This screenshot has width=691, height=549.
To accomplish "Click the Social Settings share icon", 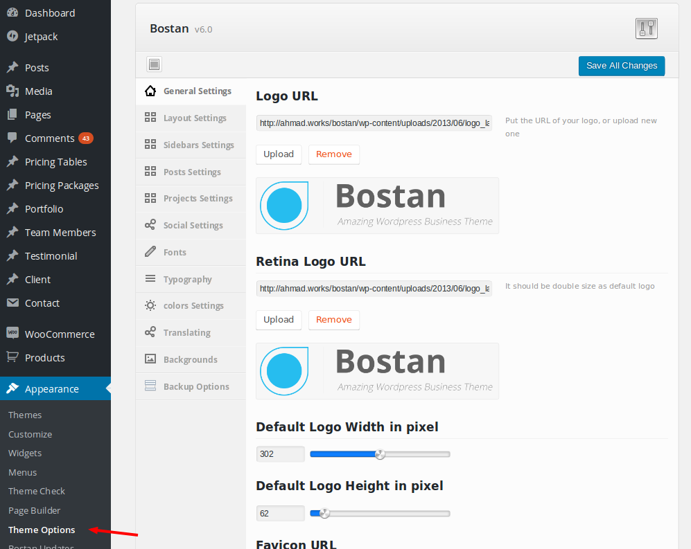I will (150, 225).
